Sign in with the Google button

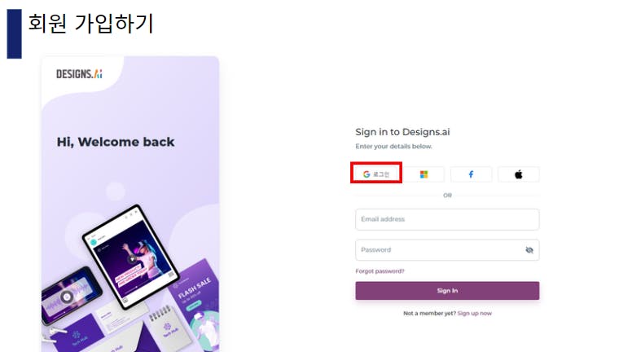[375, 174]
